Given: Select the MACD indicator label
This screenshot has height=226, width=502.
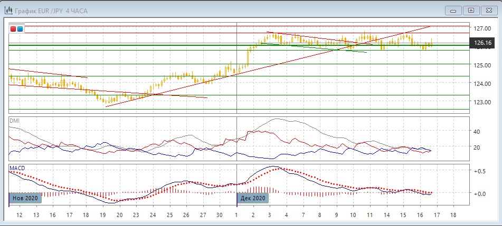Looking at the screenshot, I should (17, 168).
